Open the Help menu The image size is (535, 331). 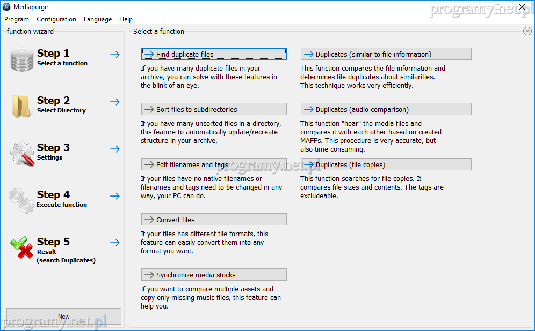click(126, 19)
